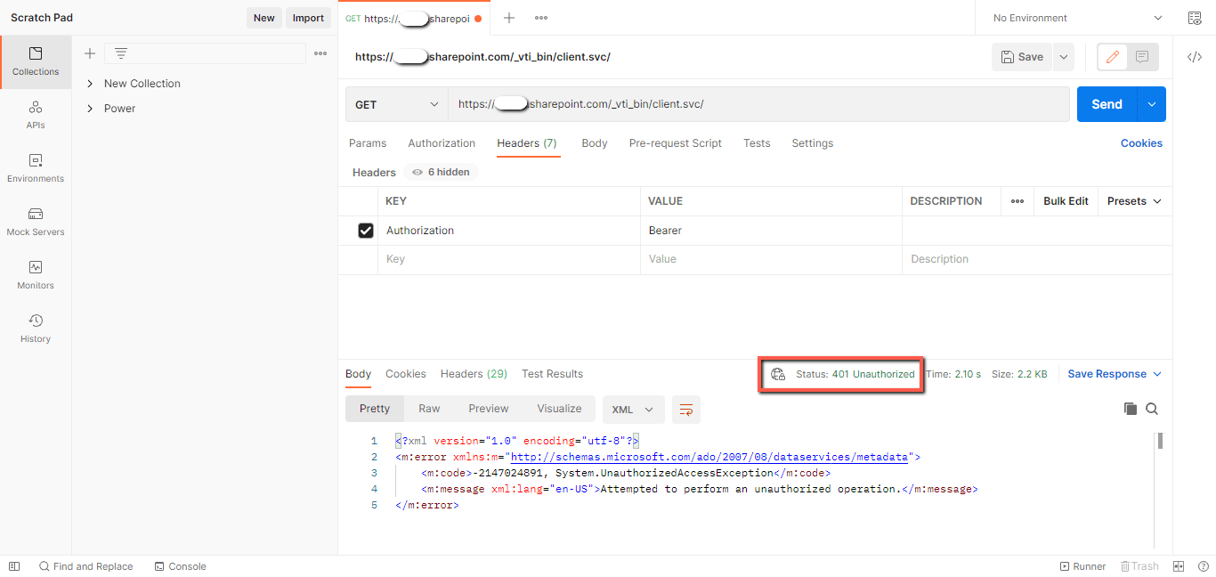Switch to the Pre-request Script tab
This screenshot has height=577, width=1216.
[x=676, y=143]
